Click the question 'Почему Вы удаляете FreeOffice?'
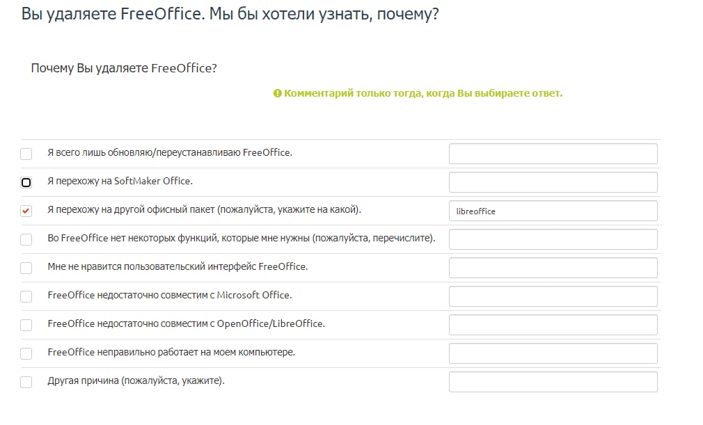The height and width of the screenshot is (425, 703). pyautogui.click(x=124, y=68)
